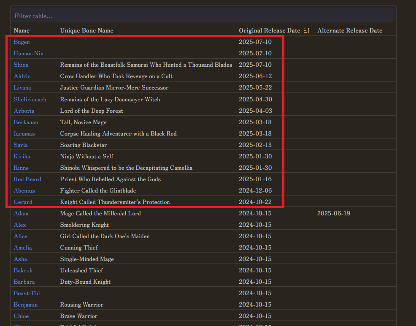This screenshot has height=326, width=416.
Task: Open the Gerard link
Action: point(23,202)
